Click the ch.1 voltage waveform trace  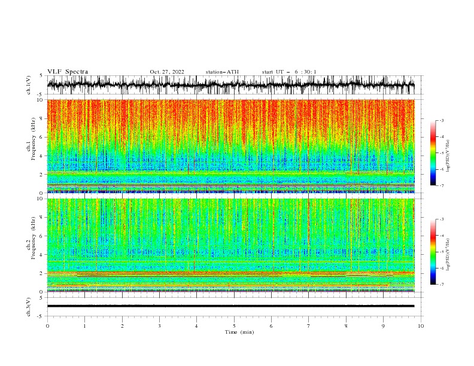[230, 85]
